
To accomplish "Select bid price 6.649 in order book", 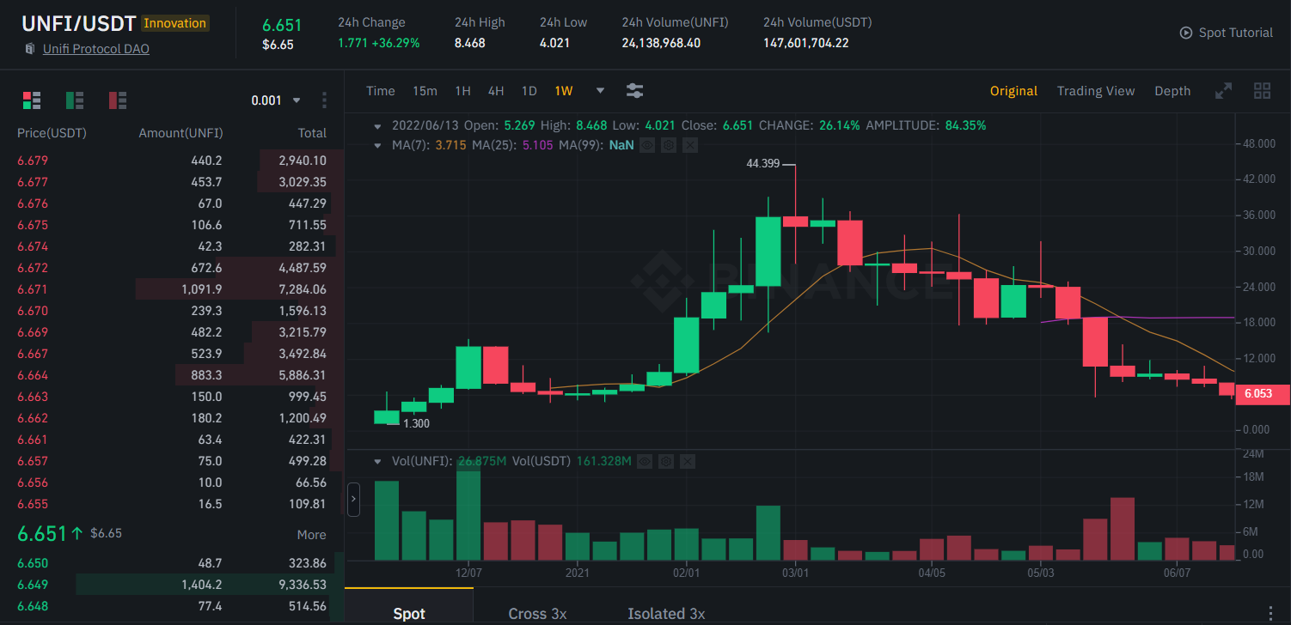I will (33, 585).
